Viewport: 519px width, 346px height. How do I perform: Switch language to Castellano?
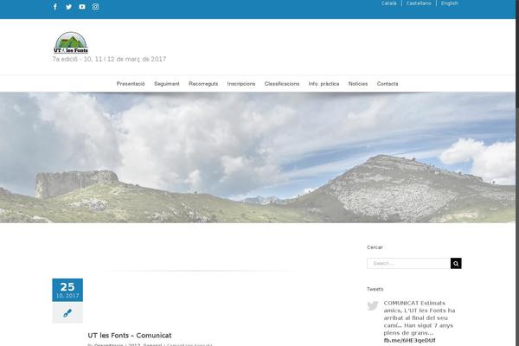click(419, 3)
